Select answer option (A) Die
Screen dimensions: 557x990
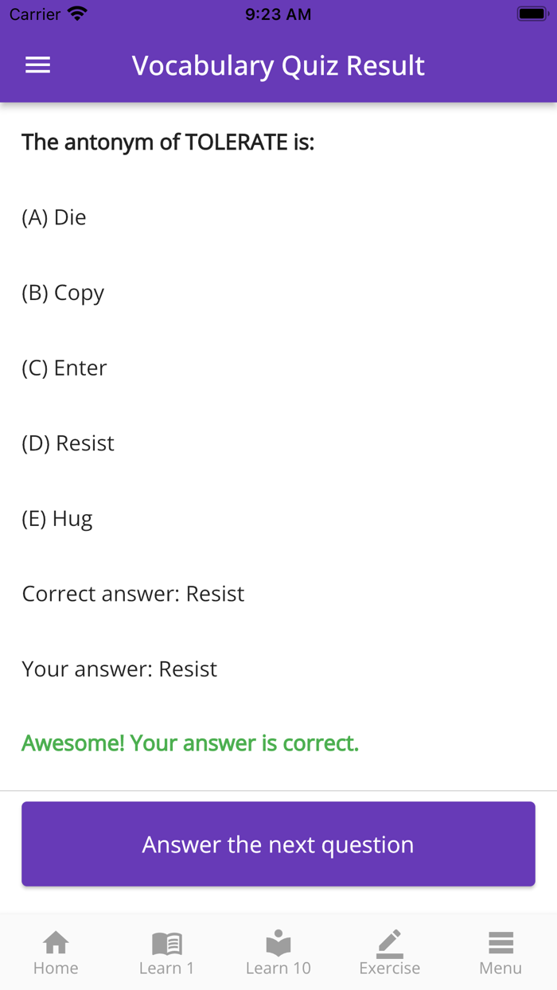(54, 216)
